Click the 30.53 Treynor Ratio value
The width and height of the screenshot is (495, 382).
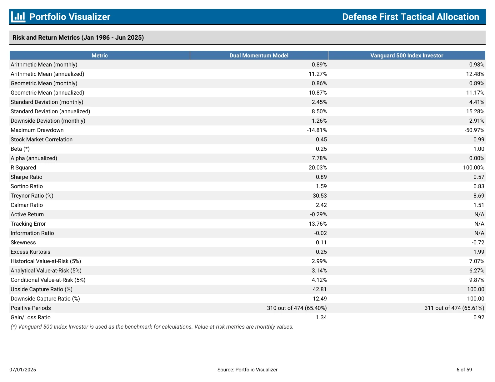click(x=320, y=196)
